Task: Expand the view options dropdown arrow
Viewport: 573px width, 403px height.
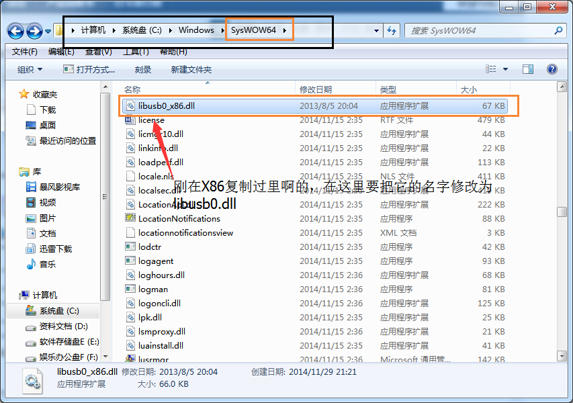Action: (x=506, y=69)
